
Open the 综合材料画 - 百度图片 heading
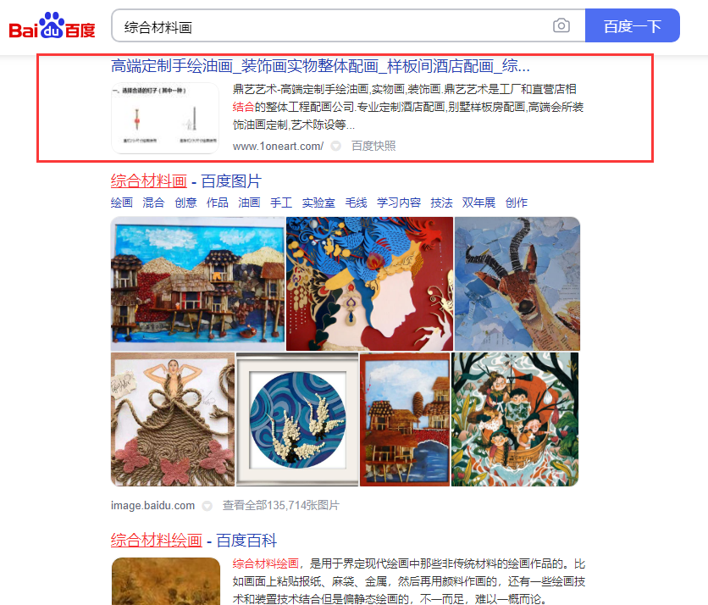(x=186, y=181)
